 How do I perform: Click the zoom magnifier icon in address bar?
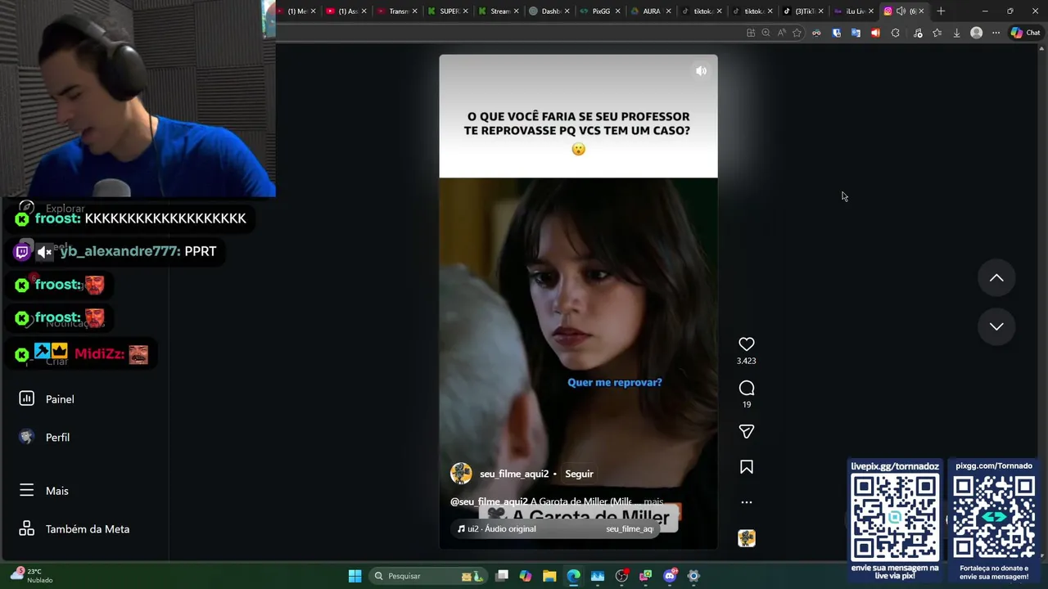click(x=766, y=33)
